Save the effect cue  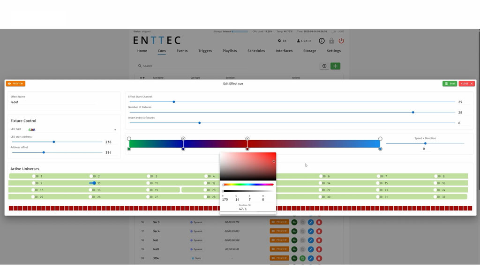click(450, 83)
